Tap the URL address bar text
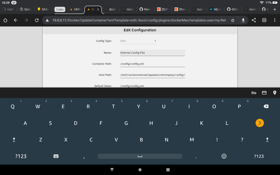Image resolution: width=280 pixels, height=175 pixels. [139, 20]
